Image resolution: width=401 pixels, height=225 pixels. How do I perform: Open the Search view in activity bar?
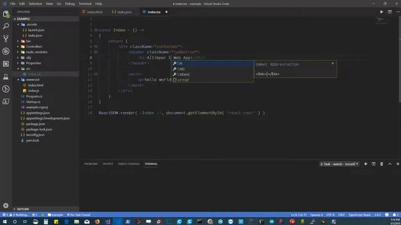point(6,26)
